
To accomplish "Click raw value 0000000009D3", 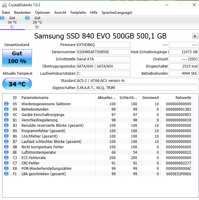I will pos(178,114).
